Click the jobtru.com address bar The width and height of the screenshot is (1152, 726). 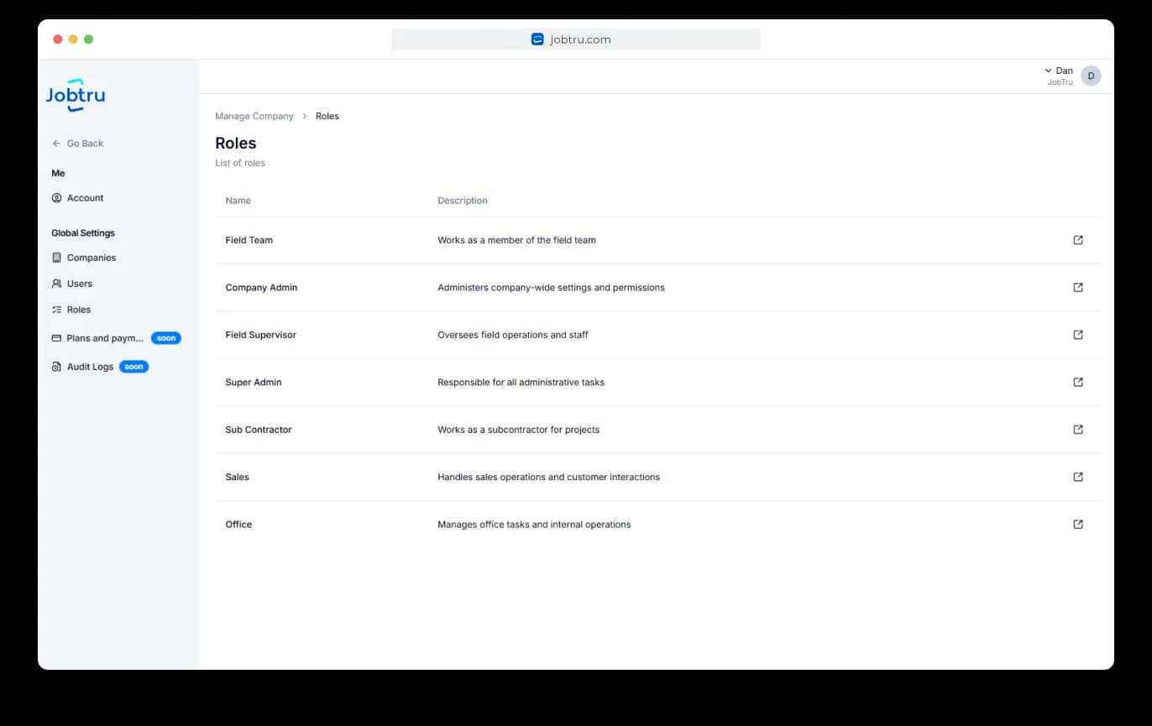576,39
